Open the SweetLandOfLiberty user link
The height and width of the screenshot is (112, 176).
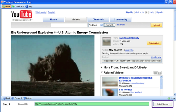129,38
